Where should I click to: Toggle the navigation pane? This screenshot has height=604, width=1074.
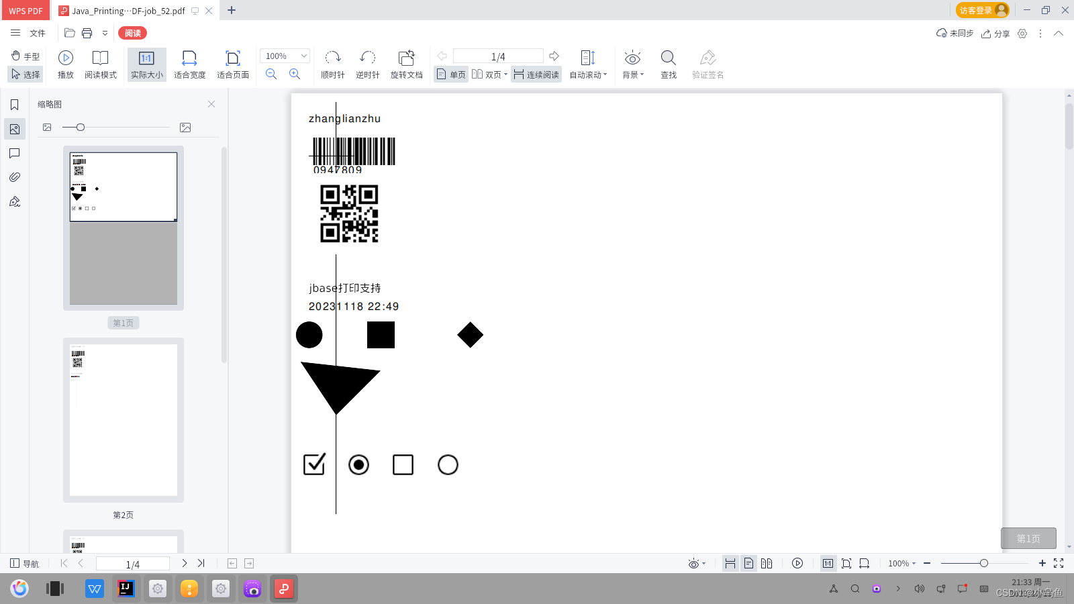click(x=24, y=564)
